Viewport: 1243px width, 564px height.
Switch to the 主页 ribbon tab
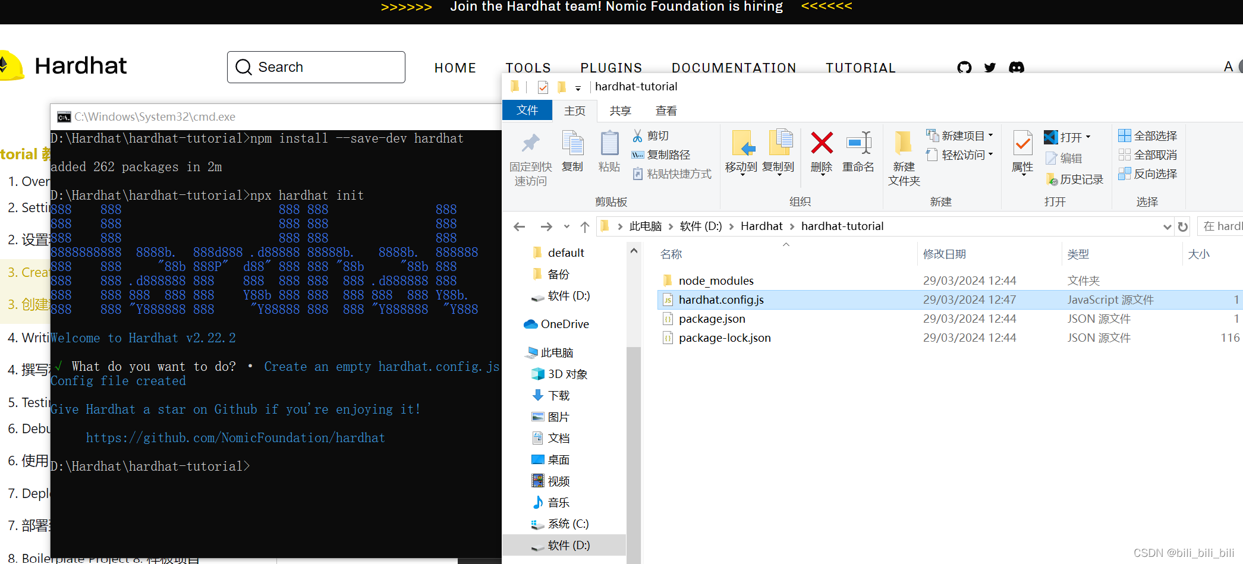pos(575,111)
